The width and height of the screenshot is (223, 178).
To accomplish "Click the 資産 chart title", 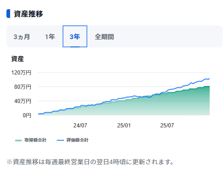I will [x=17, y=59].
